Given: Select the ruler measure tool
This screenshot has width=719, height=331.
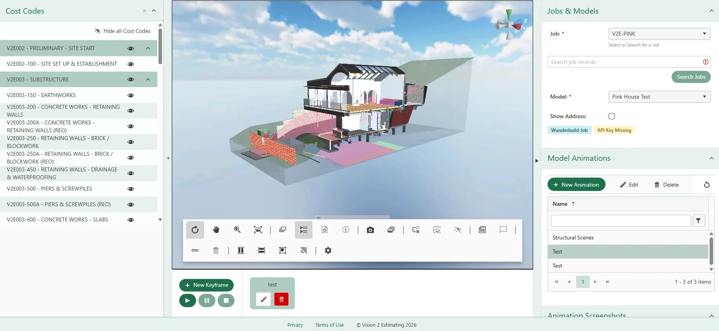Looking at the screenshot, I should [x=195, y=250].
